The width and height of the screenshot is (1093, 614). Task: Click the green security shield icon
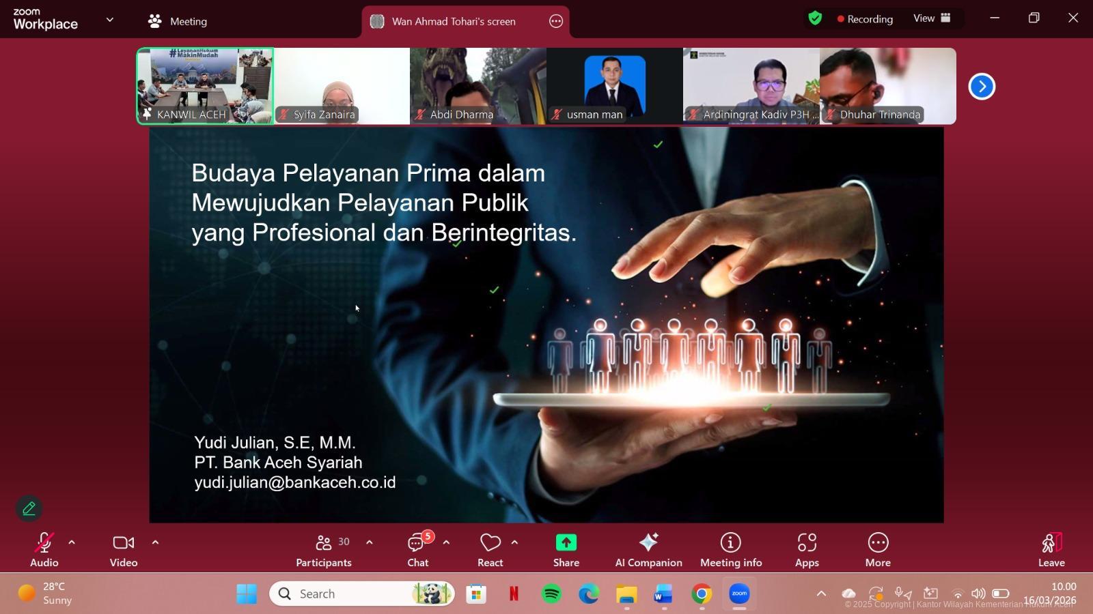[814, 18]
